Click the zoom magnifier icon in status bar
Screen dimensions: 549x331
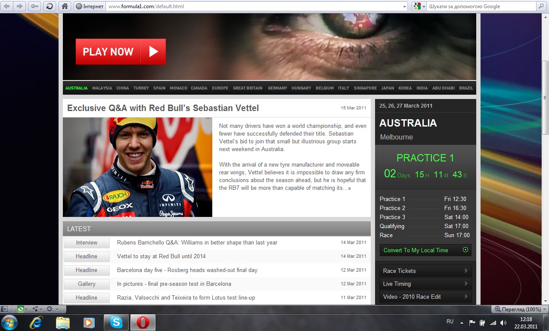point(497,309)
